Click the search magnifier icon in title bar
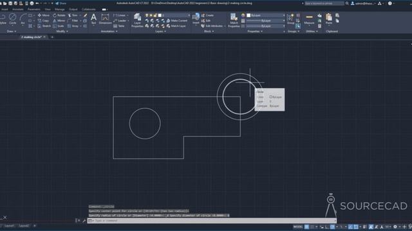 [x=347, y=3]
